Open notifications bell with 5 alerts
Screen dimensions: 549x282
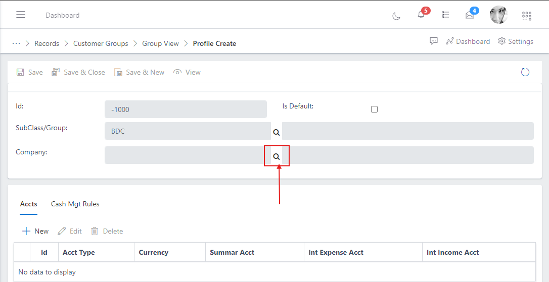click(421, 15)
